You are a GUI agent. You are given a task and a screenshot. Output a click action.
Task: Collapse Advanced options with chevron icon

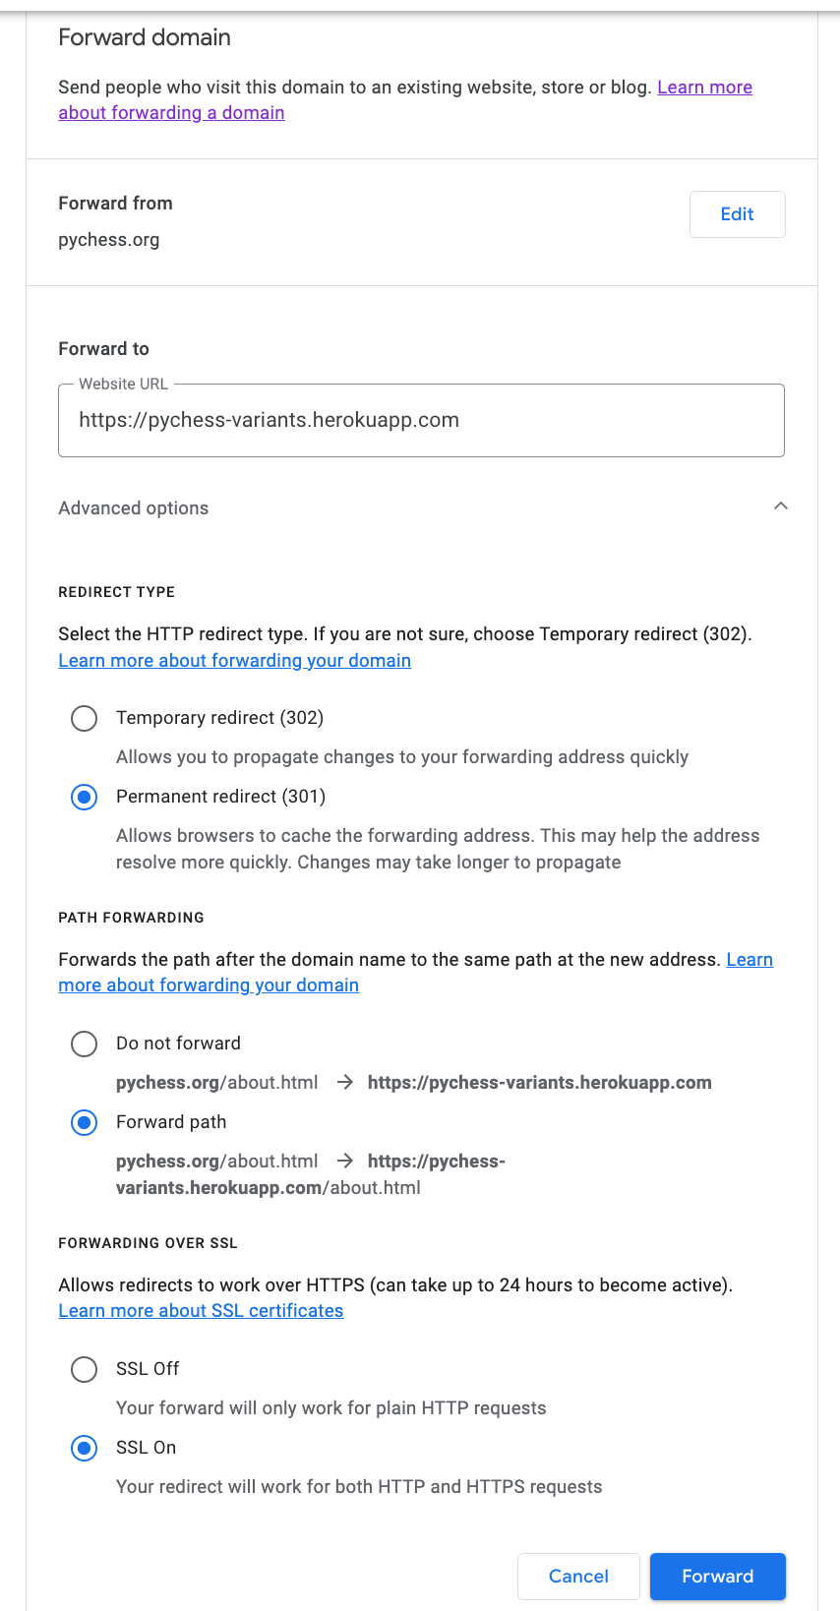(x=781, y=507)
